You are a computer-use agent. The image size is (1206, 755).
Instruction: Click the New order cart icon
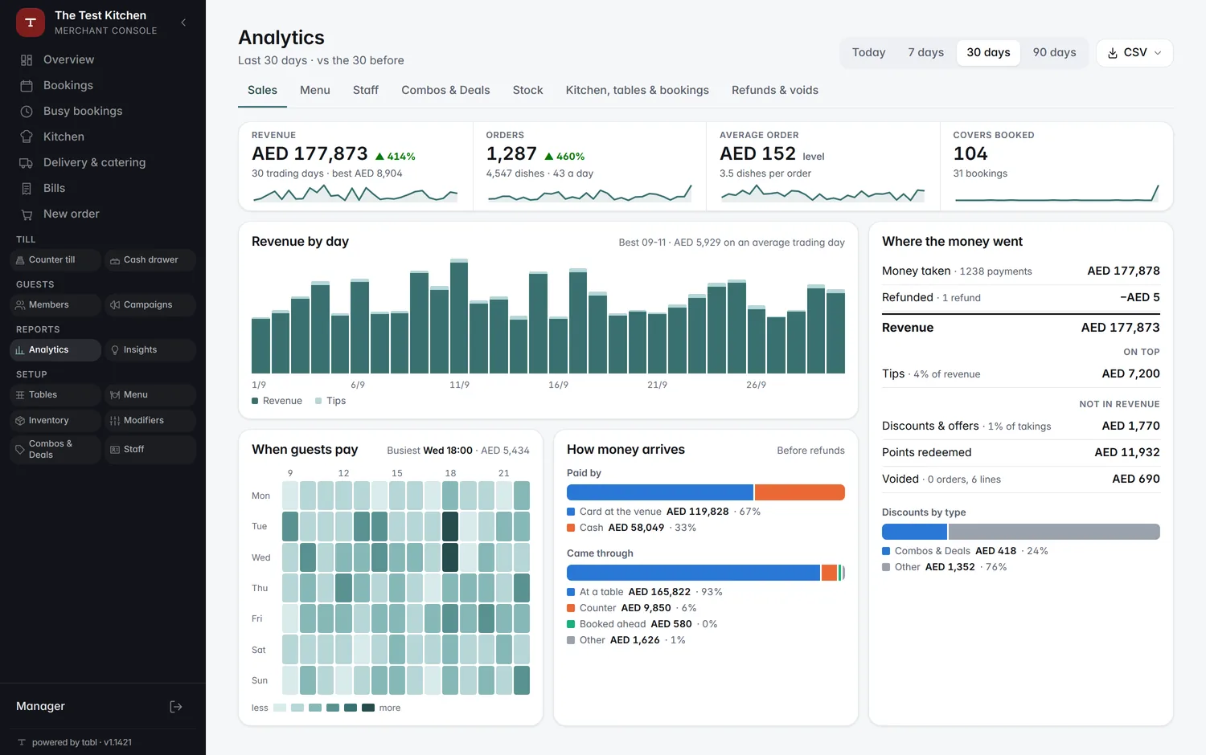pyautogui.click(x=27, y=214)
